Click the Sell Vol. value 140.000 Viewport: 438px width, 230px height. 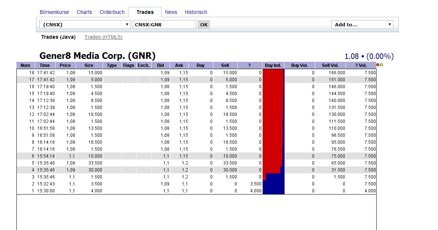coord(337,101)
